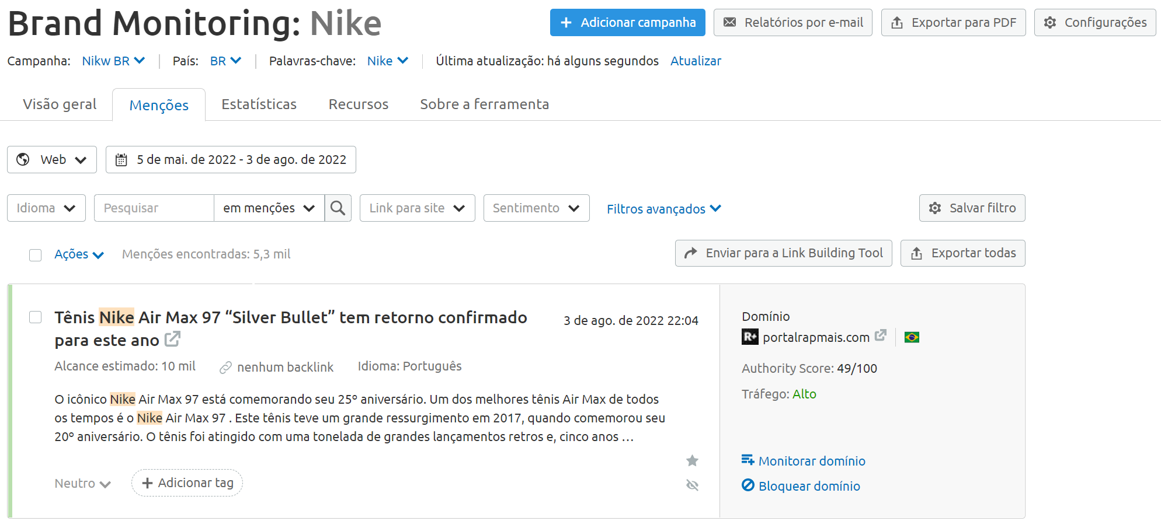Click 'Alcance estimado: 10 mil' text

click(x=125, y=366)
